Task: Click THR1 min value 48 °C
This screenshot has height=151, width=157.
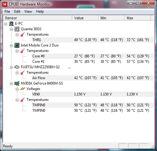Action: pos(111,40)
